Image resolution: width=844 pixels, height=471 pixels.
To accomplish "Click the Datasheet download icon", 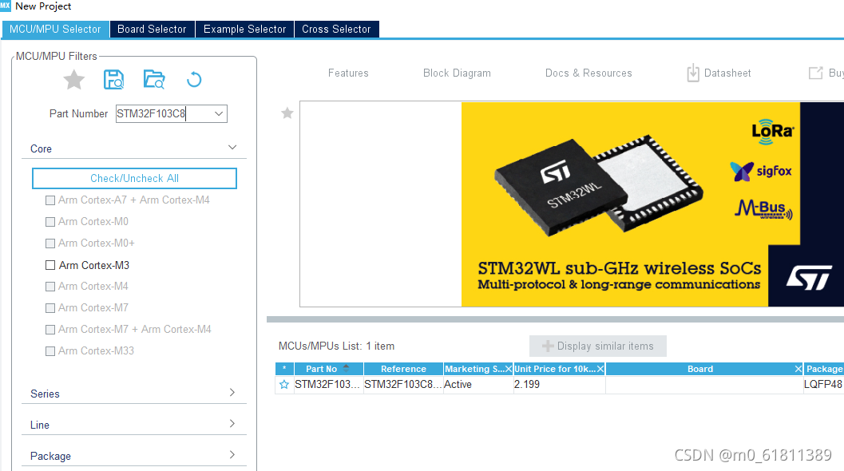I will tap(693, 73).
